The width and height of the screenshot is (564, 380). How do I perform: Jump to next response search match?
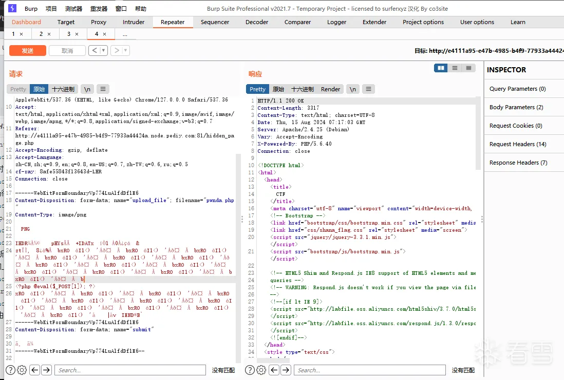tap(286, 370)
